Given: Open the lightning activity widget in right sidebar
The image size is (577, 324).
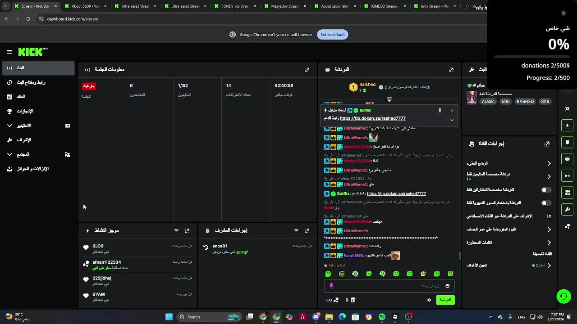Looking at the screenshot, I should pyautogui.click(x=567, y=126).
